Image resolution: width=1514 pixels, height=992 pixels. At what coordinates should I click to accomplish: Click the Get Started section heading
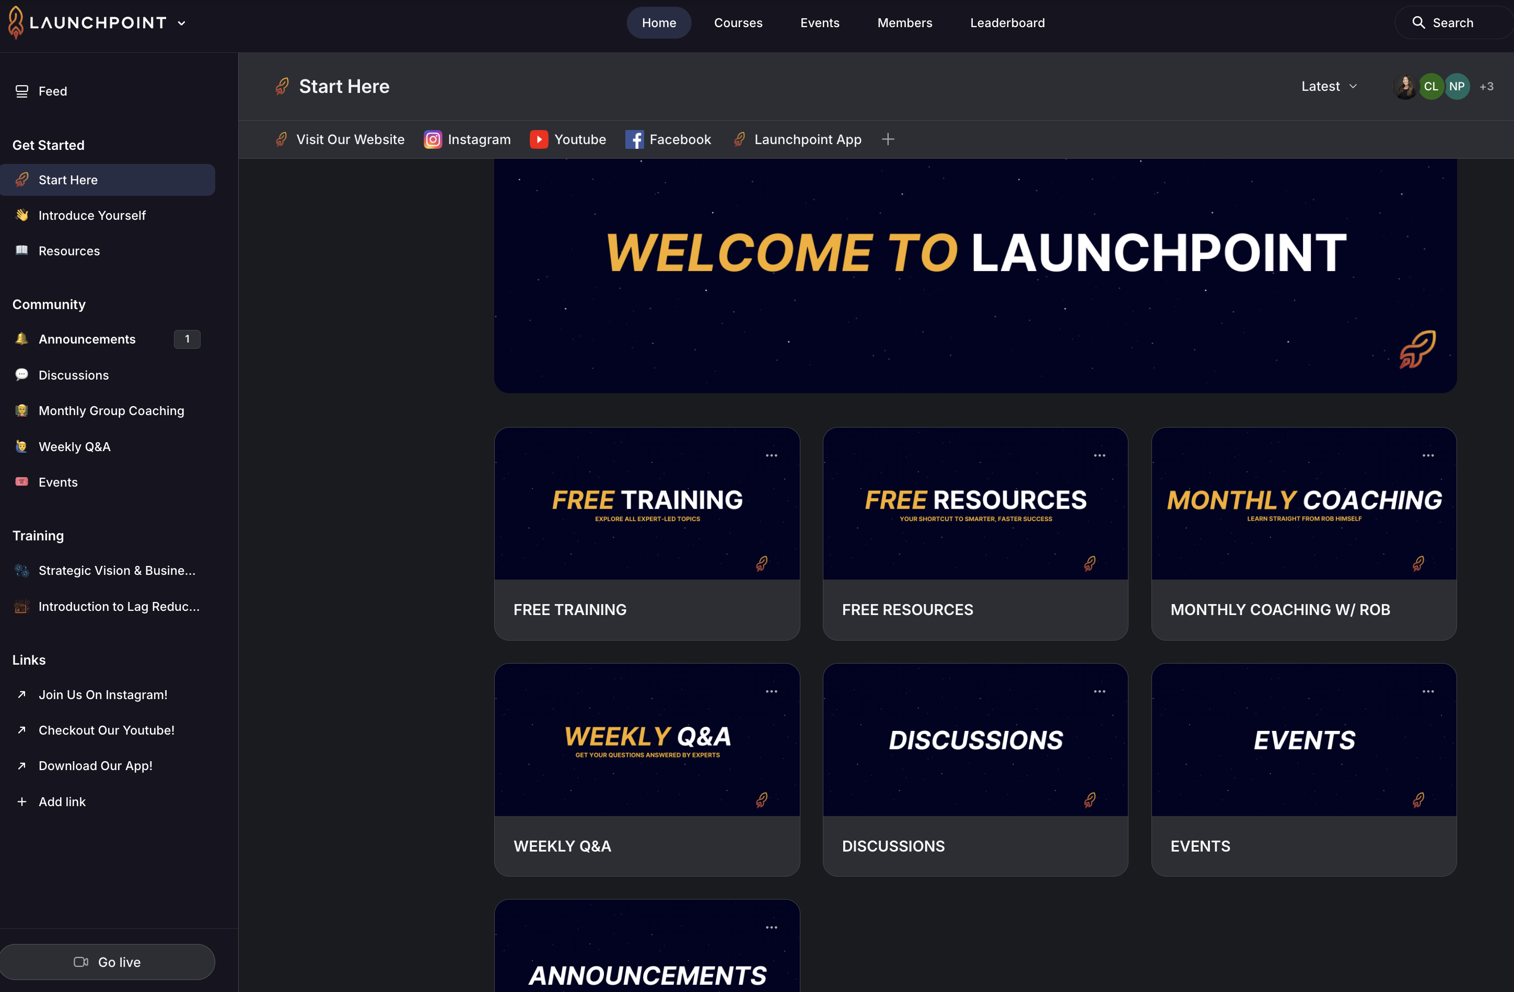(49, 145)
